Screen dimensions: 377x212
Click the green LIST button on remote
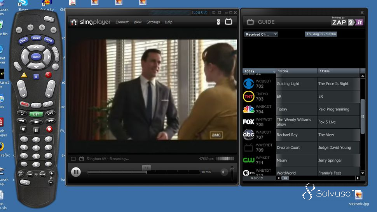36,114
